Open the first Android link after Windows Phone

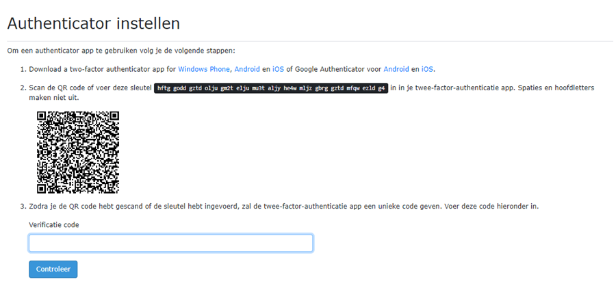coord(247,69)
